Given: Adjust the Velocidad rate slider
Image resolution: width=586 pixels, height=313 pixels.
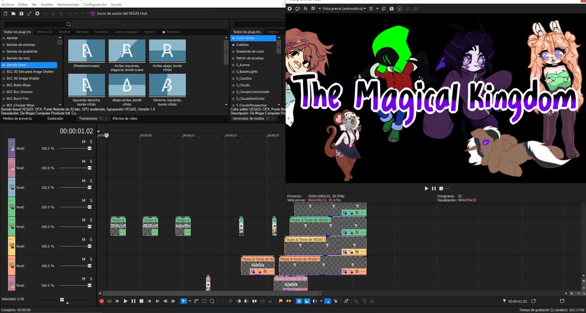Looking at the screenshot, I should click(63, 299).
